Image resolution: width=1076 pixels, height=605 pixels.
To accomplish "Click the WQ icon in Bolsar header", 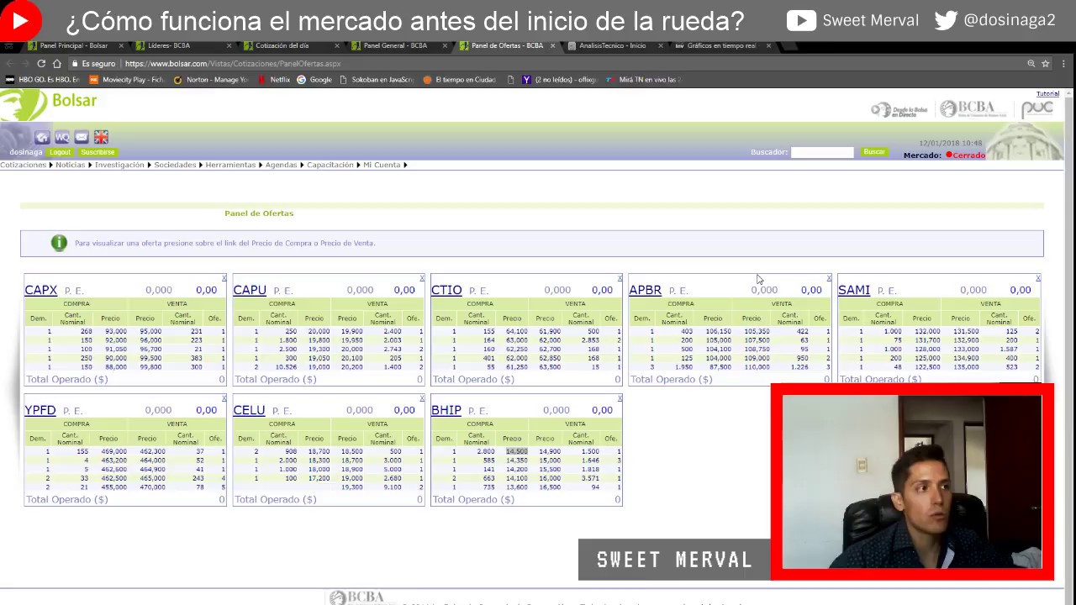I will point(62,137).
